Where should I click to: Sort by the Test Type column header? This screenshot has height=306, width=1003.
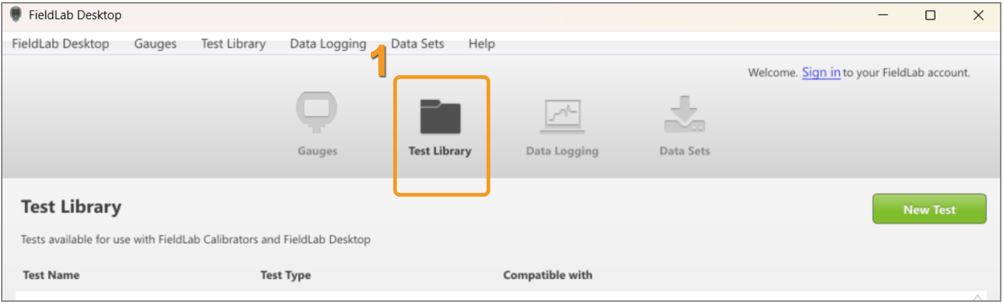tap(285, 275)
